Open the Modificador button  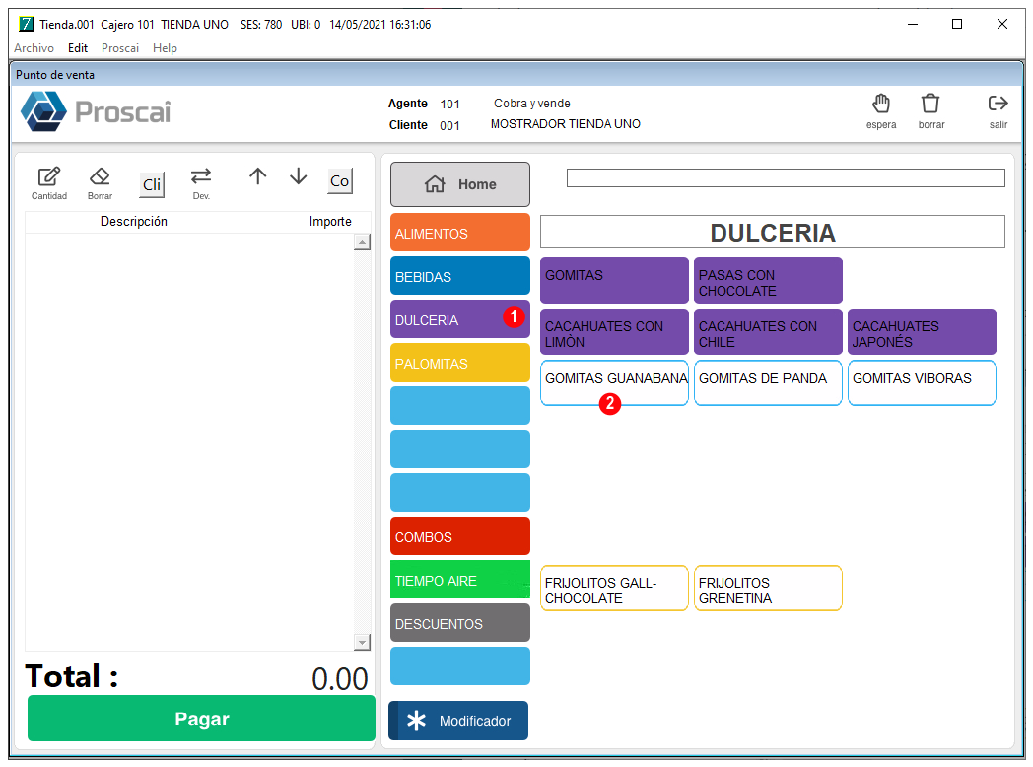pyautogui.click(x=458, y=721)
